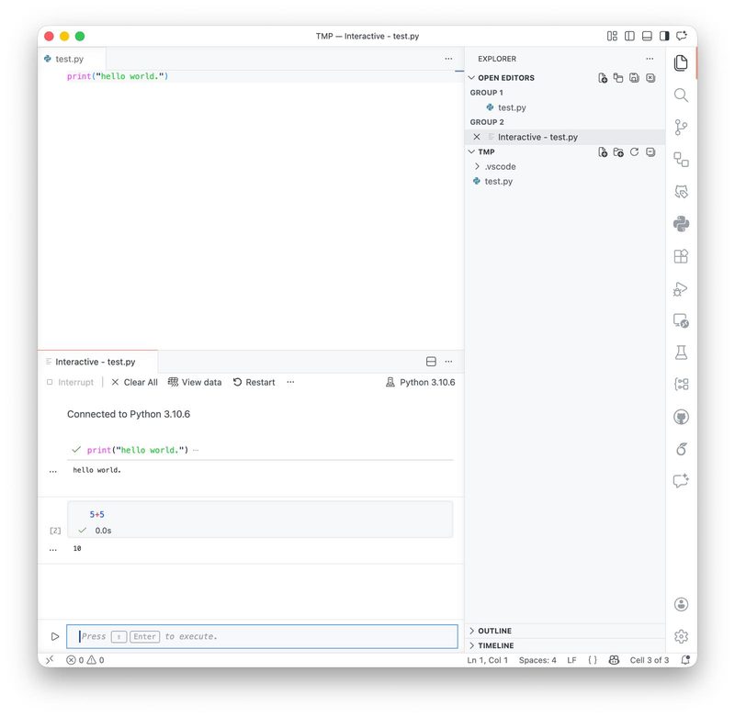Restart the Python kernel
The image size is (735, 717).
[x=254, y=382]
